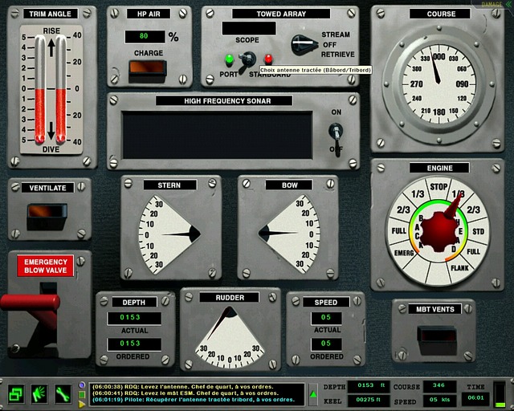Image resolution: width=514 pixels, height=411 pixels.
Task: Click the High Frequency Sonar display screen
Action: point(217,135)
